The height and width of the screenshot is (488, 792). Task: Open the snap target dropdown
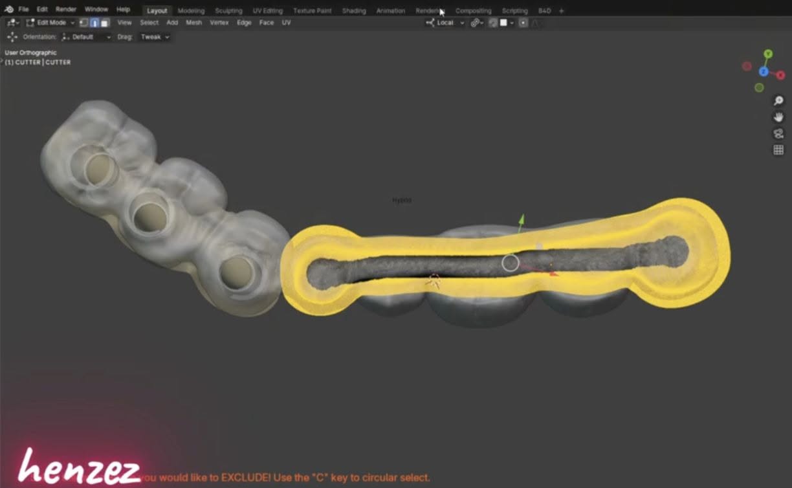(x=507, y=23)
